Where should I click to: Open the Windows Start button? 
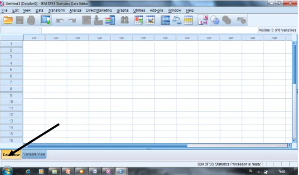click(7, 171)
